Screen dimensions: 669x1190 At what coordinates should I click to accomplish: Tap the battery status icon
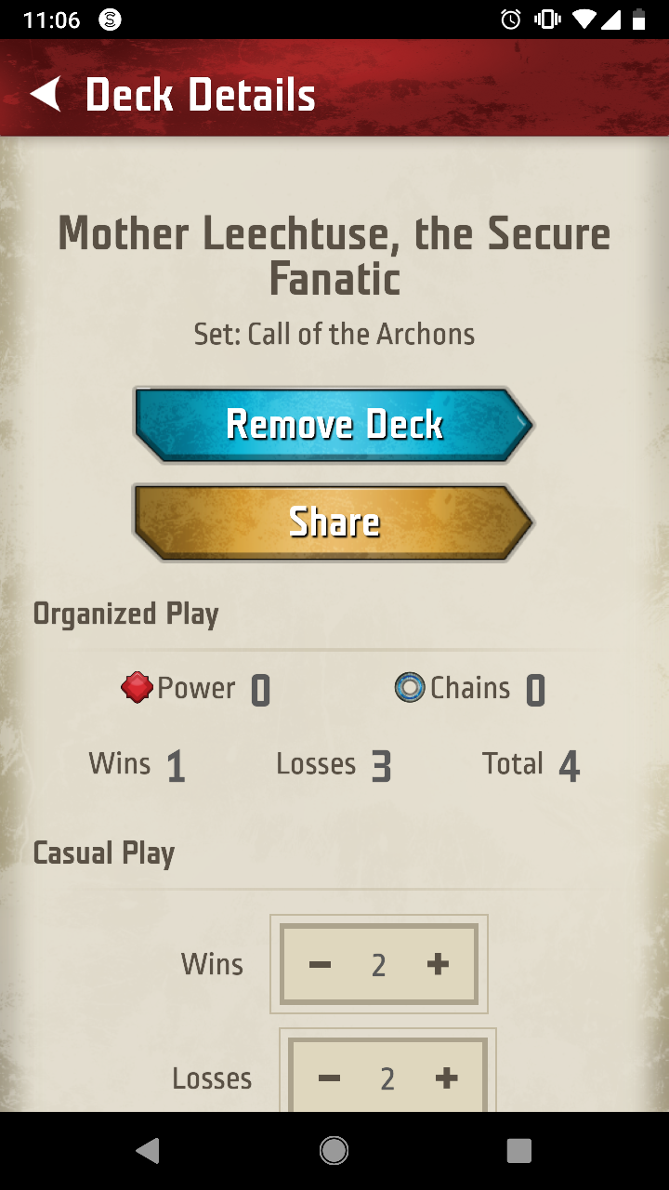coord(638,20)
